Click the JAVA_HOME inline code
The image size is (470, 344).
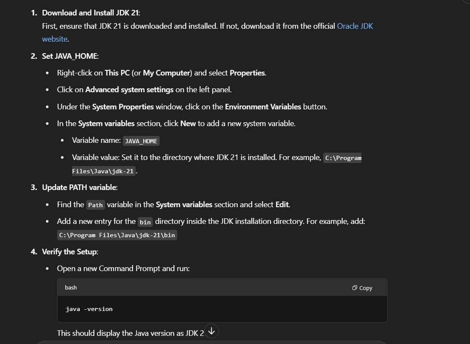tap(141, 141)
